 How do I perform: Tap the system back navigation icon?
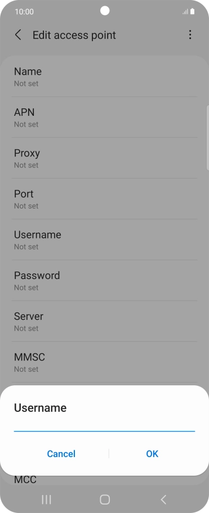coord(163,499)
